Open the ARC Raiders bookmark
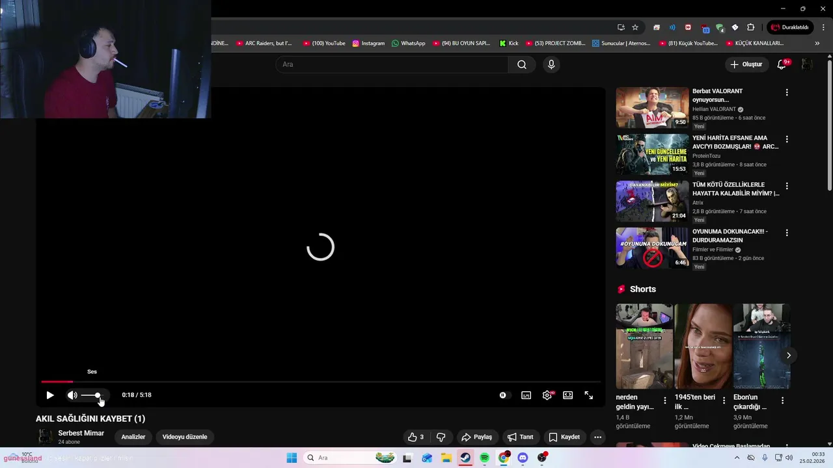Viewport: 833px width, 468px height. click(264, 43)
